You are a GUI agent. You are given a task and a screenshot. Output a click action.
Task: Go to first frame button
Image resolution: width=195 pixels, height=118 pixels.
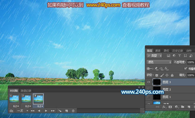[x=33, y=111]
